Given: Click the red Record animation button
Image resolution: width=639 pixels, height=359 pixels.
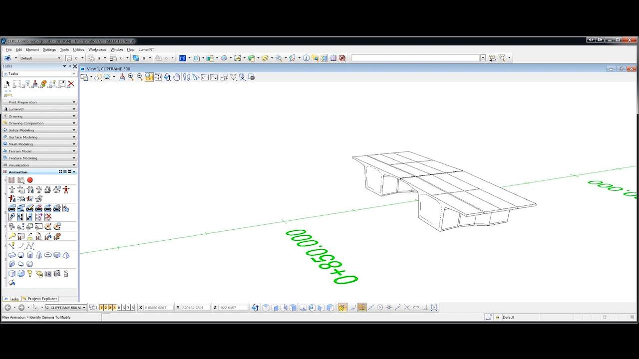Looking at the screenshot, I should tap(30, 180).
